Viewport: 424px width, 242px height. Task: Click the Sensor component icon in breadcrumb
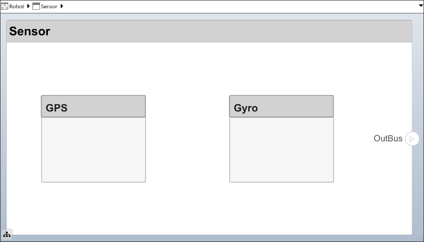pos(36,6)
